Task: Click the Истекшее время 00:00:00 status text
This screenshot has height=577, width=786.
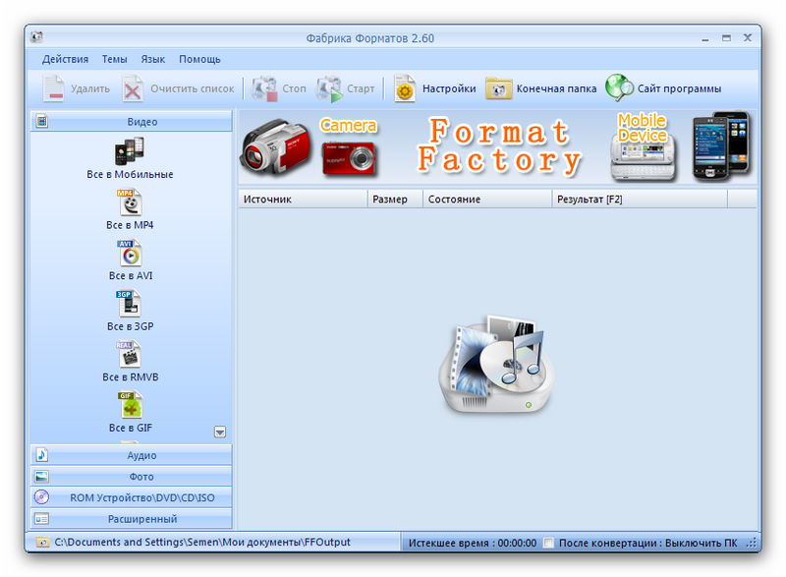Action: coord(473,543)
